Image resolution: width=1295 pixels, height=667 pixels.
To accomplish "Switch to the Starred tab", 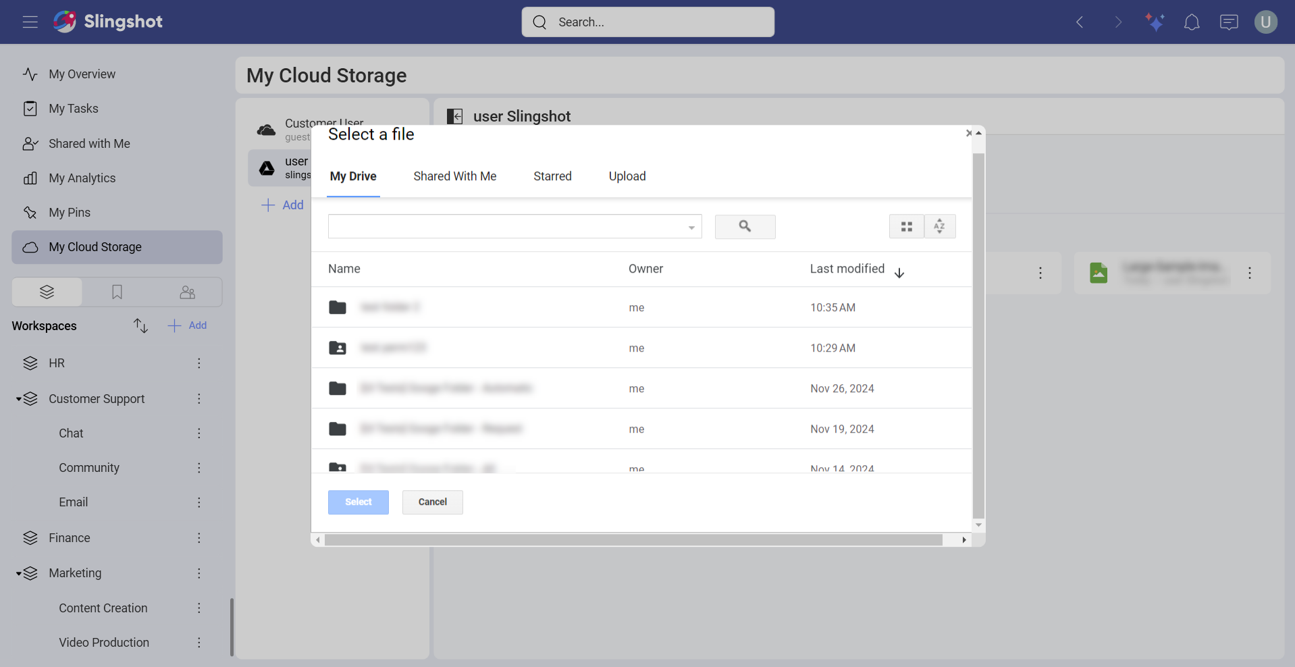I will pyautogui.click(x=552, y=176).
